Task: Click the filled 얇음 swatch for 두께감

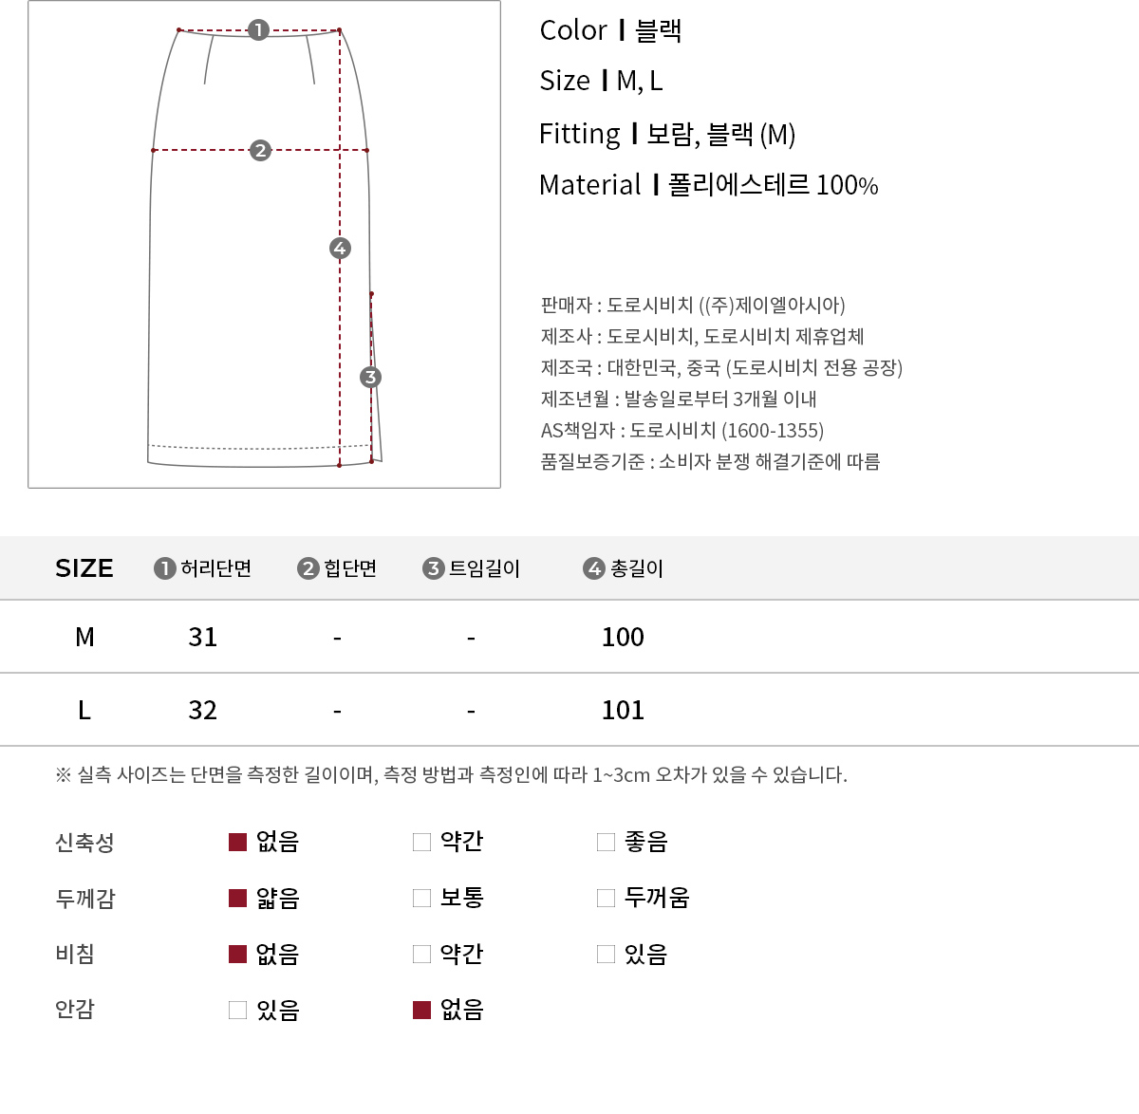Action: coord(238,899)
